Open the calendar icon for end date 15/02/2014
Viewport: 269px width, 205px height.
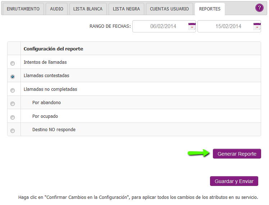257,26
